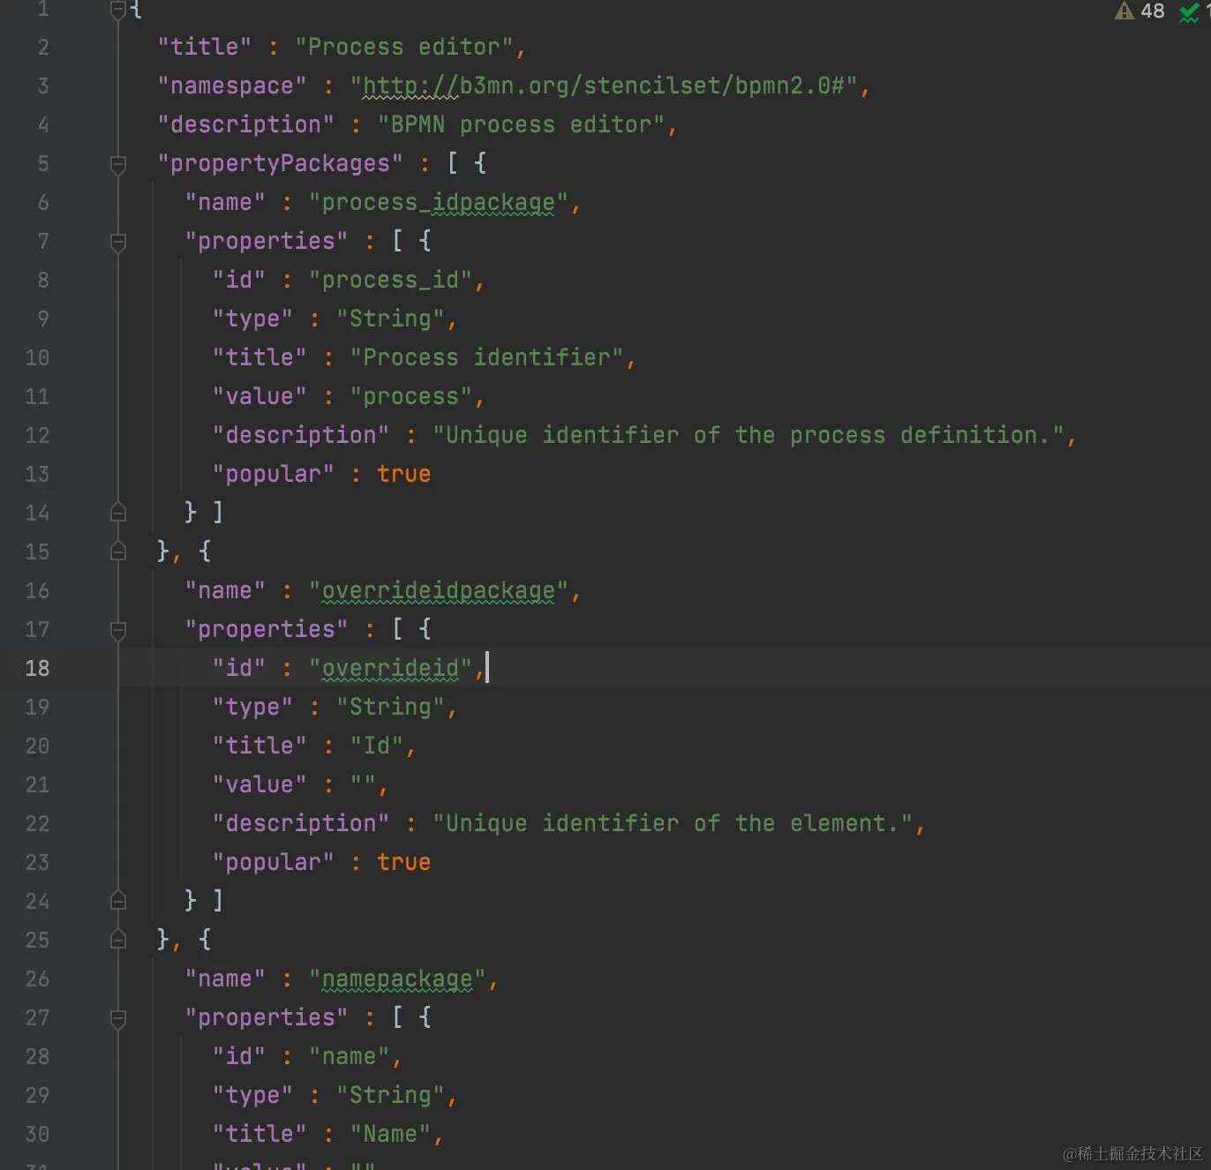This screenshot has height=1170, width=1211.
Task: Click the fold end marker on line 15
Action: click(118, 551)
